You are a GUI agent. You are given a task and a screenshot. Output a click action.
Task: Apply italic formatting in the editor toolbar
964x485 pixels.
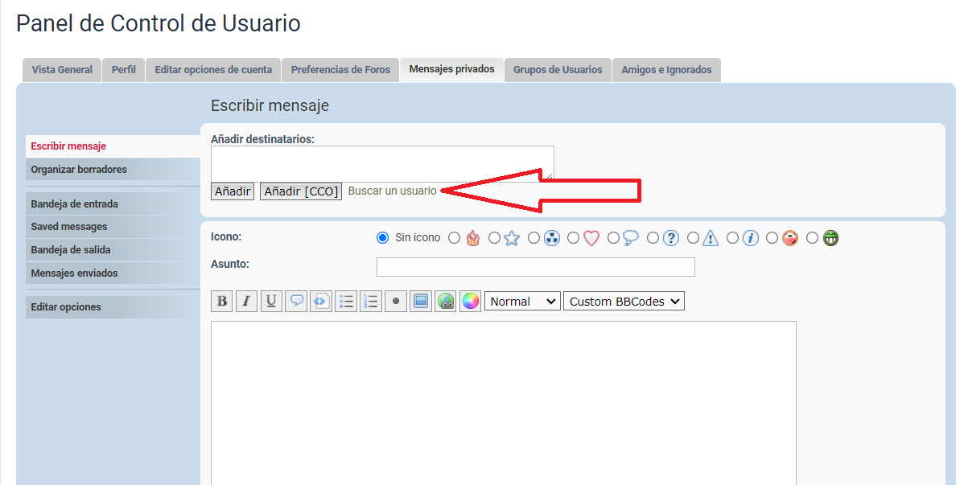(246, 302)
